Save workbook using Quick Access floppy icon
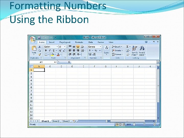Image resolution: width=184 pixels, height=138 pixels. pyautogui.click(x=39, y=38)
